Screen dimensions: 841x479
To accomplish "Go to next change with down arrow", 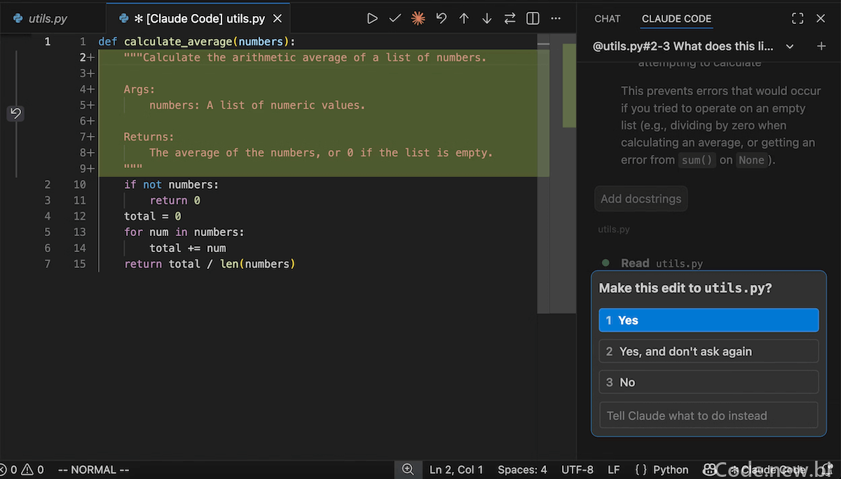I will point(487,19).
